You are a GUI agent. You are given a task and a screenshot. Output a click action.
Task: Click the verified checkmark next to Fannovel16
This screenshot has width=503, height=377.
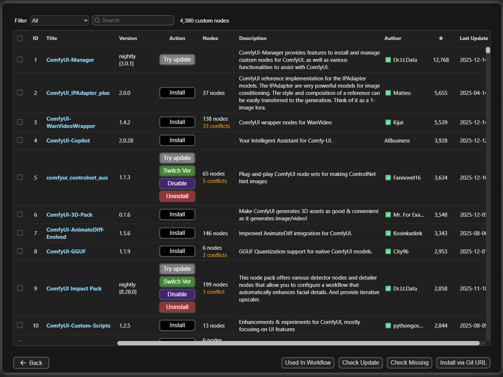(x=388, y=178)
